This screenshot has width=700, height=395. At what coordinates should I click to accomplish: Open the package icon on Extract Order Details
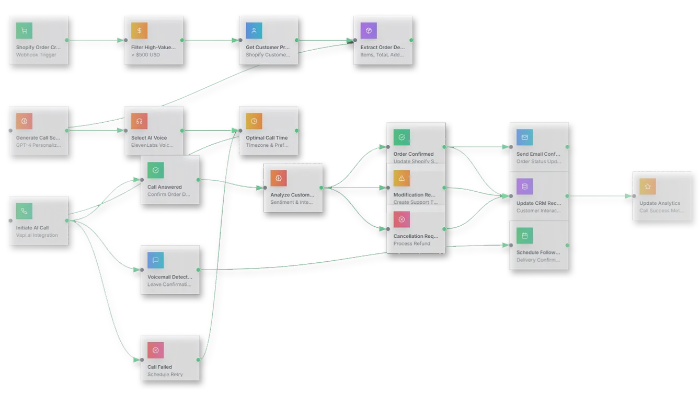(x=369, y=30)
